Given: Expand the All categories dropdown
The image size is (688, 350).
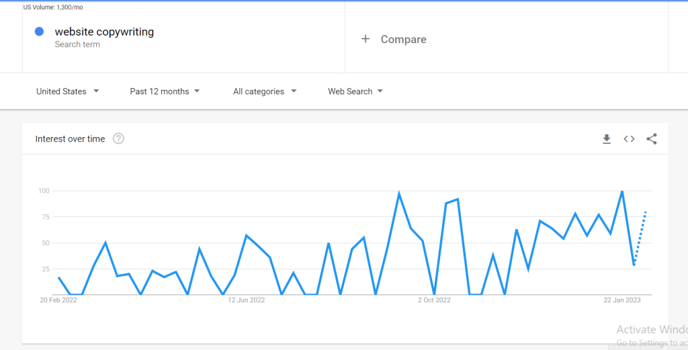Looking at the screenshot, I should (265, 91).
